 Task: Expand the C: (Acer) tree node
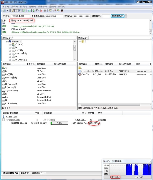[10, 44]
